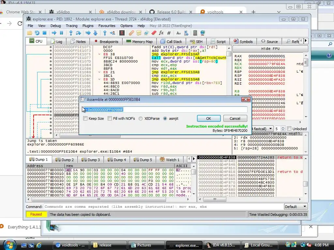The width and height of the screenshot is (334, 250).
Task: Open comments toolbar icon
Action: point(139,33)
